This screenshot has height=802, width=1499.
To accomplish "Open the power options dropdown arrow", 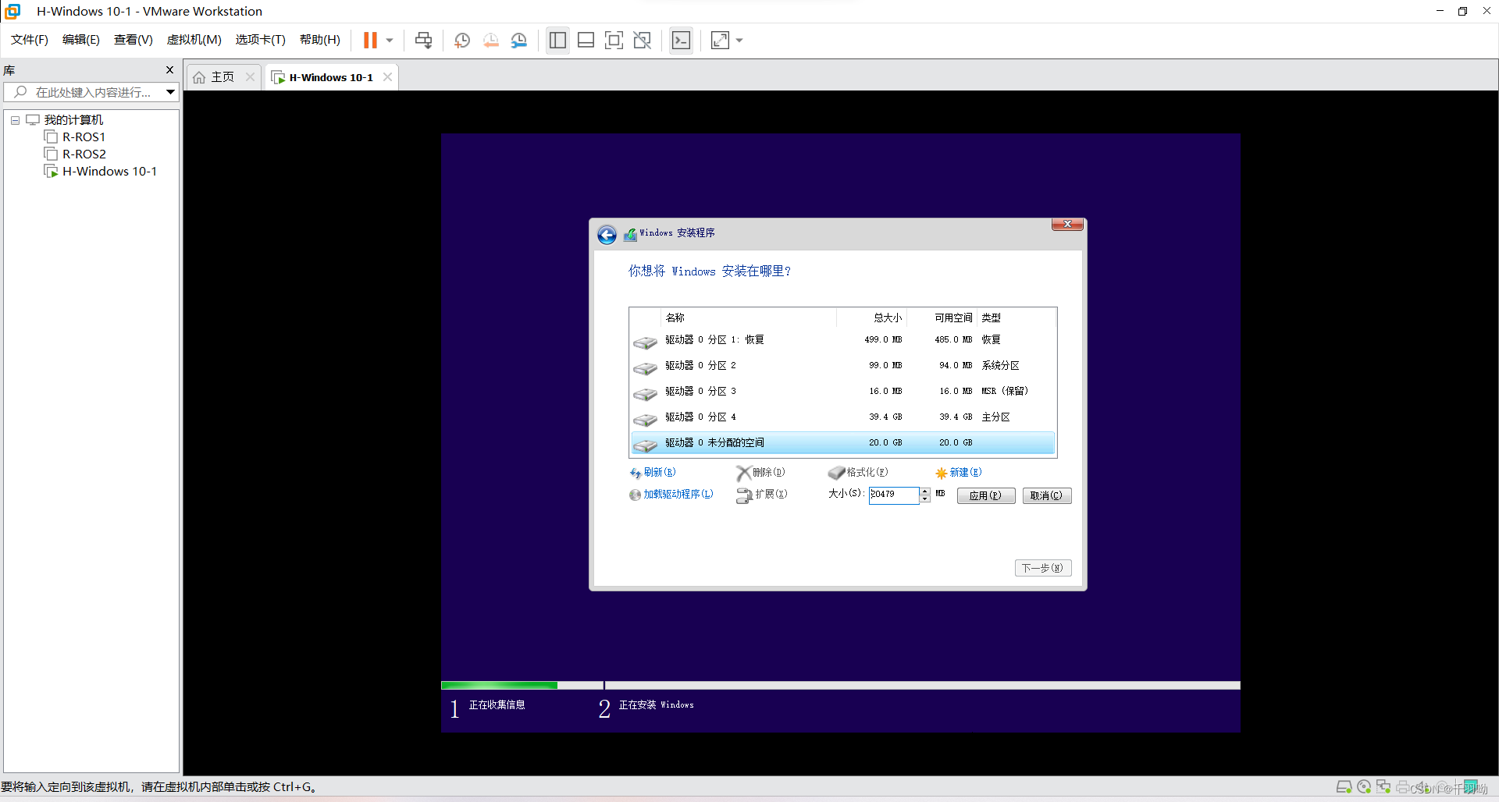I will (x=390, y=40).
